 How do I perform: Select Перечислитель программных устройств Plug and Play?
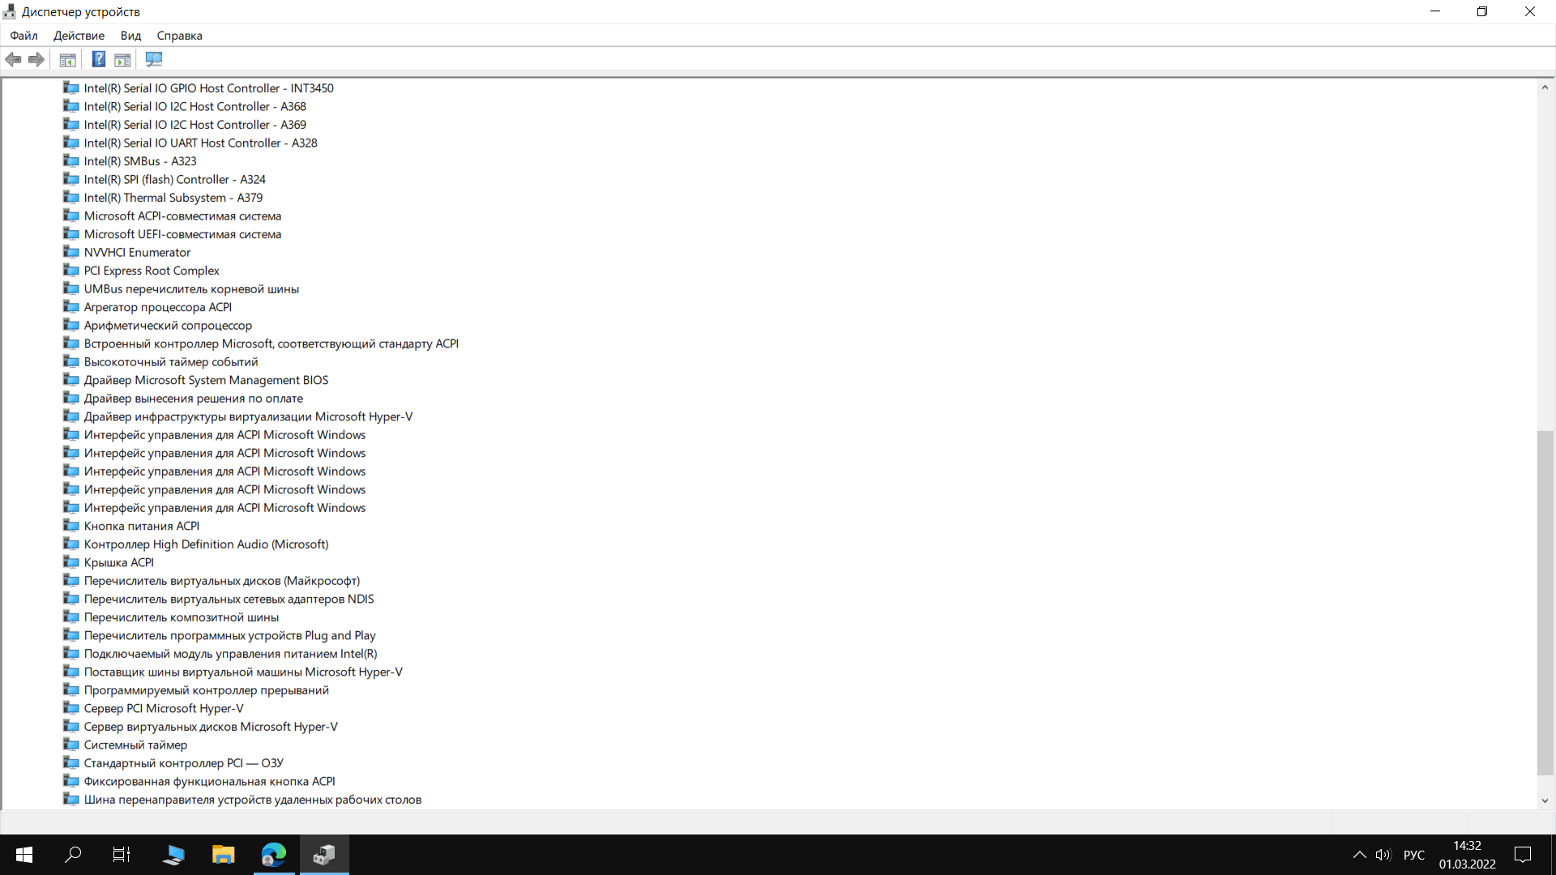coord(229,635)
